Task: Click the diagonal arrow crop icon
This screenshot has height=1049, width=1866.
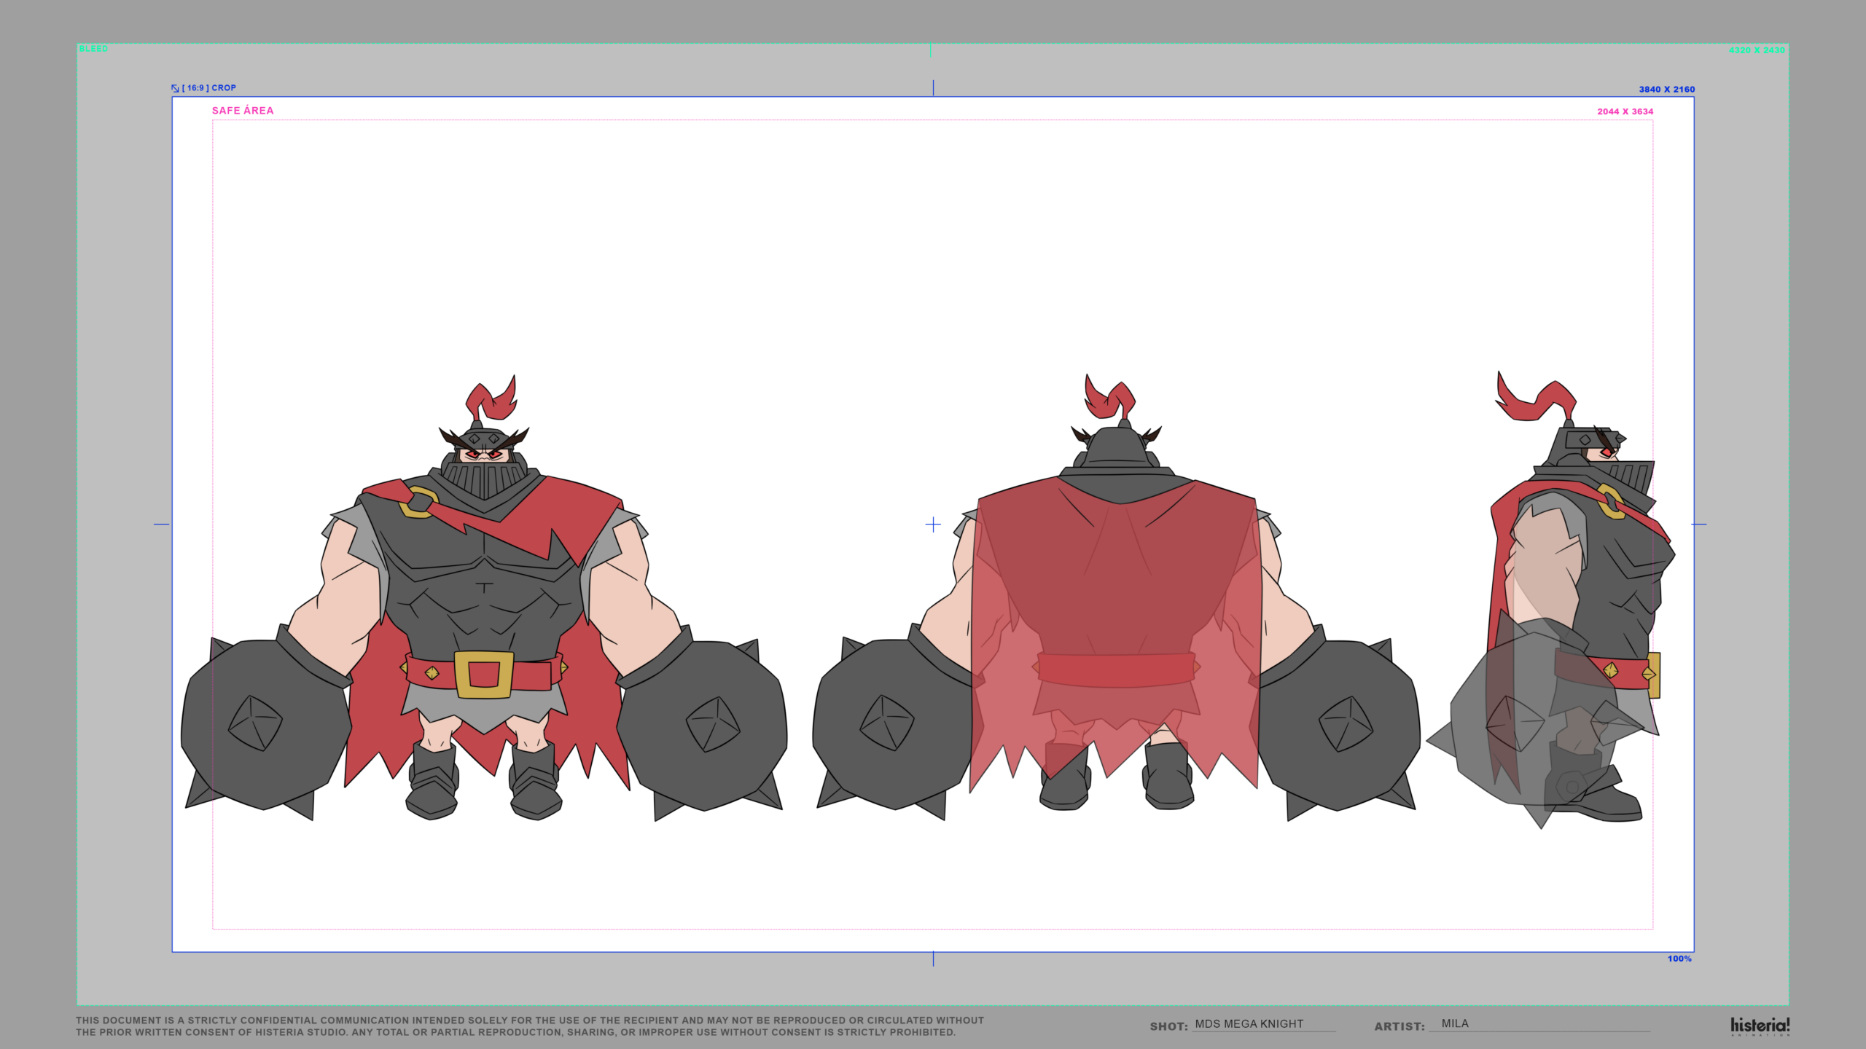Action: tap(175, 88)
